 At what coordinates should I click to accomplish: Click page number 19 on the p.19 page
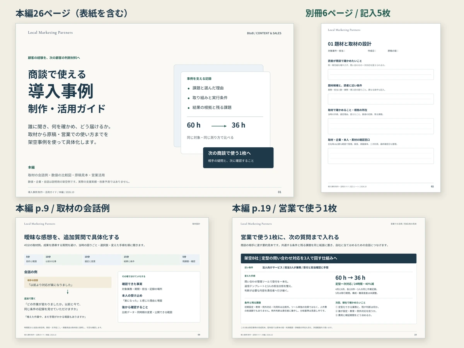point(415,335)
